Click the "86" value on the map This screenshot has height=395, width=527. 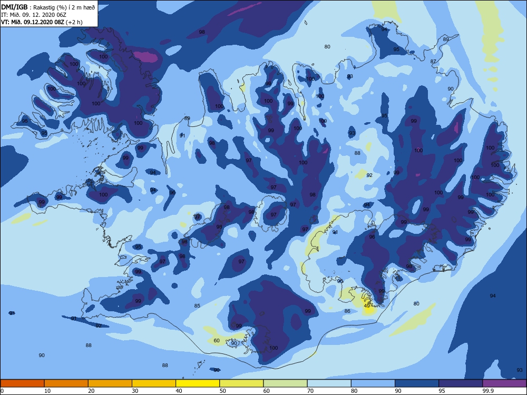click(x=347, y=311)
